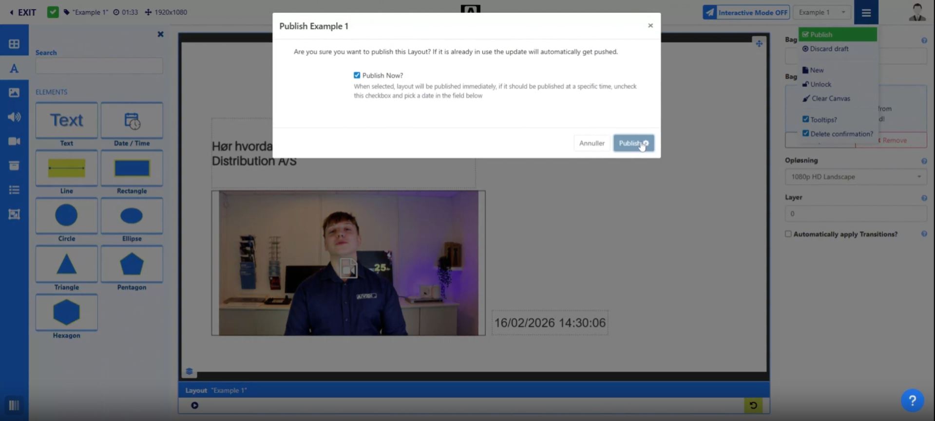Click the elements Search field
This screenshot has height=421, width=935.
click(99, 66)
